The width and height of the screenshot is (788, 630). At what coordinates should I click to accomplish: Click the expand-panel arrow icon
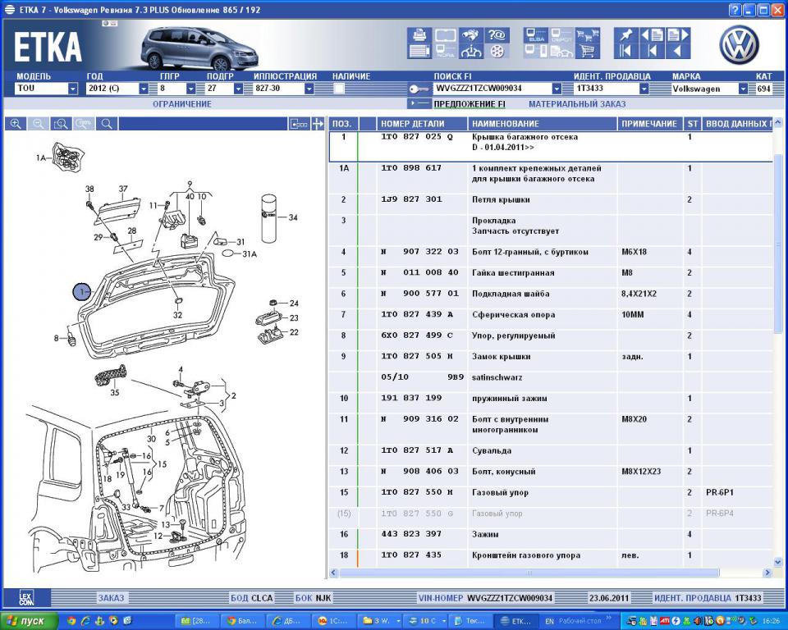point(318,124)
